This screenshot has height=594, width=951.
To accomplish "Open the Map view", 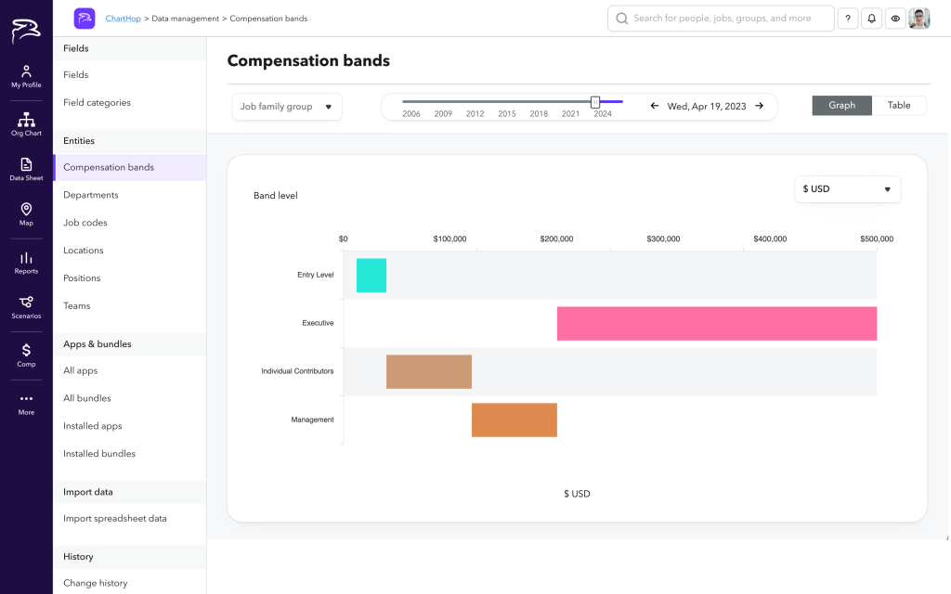I will click(x=26, y=213).
